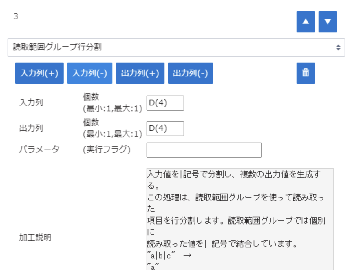Move step 3 up with the up arrow
351x270 pixels.
click(x=306, y=22)
